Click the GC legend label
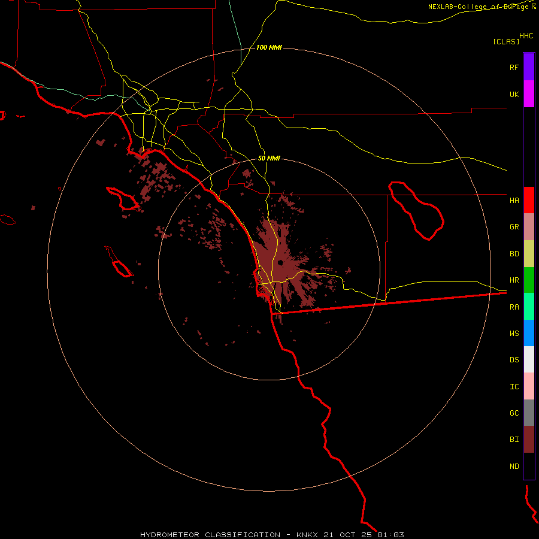Screen dimensions: 539x539 click(x=514, y=413)
